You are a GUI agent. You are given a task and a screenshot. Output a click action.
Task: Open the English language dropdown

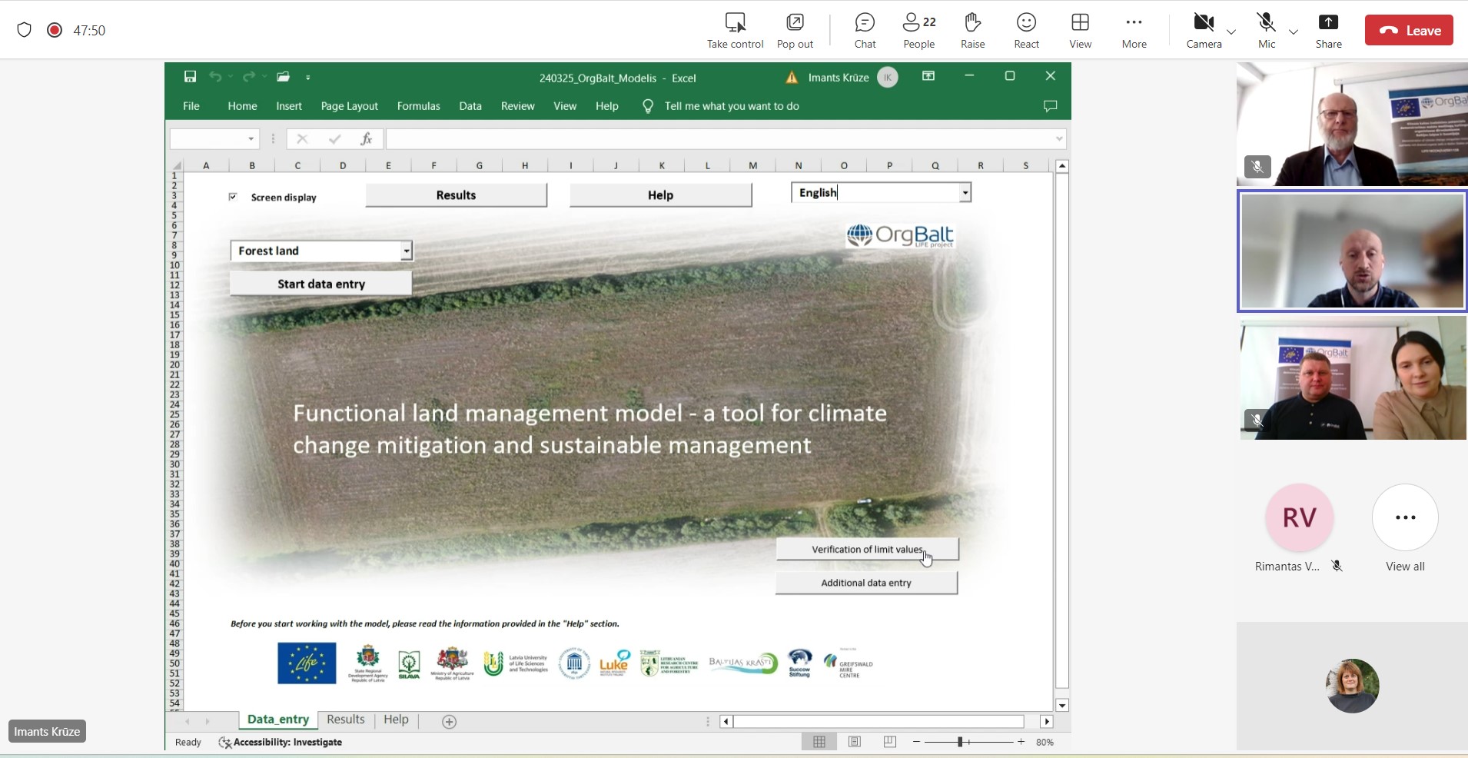(x=965, y=193)
